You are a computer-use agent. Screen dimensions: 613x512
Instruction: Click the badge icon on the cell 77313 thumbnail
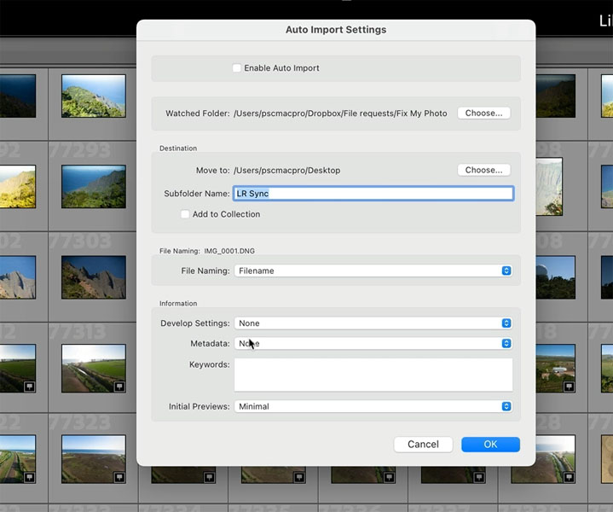119,387
